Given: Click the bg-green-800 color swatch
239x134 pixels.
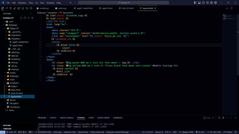Looking at the screenshot, I should click(67, 63).
